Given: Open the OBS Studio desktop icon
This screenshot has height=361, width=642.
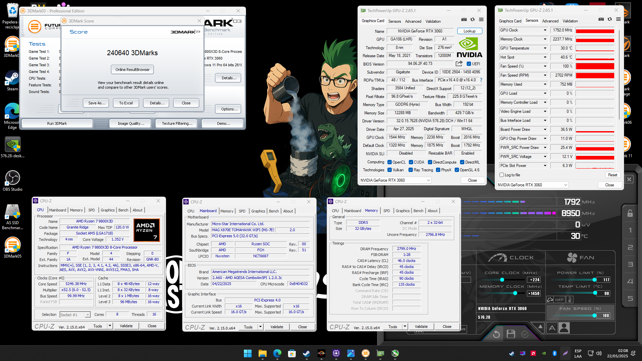Looking at the screenshot, I should [x=12, y=181].
